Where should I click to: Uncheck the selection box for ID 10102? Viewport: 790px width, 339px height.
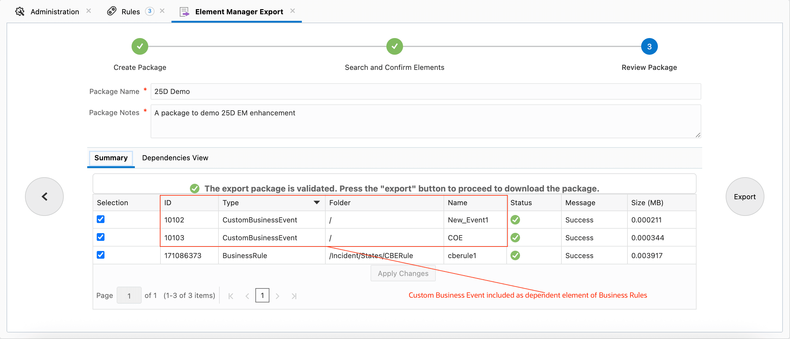[101, 219]
